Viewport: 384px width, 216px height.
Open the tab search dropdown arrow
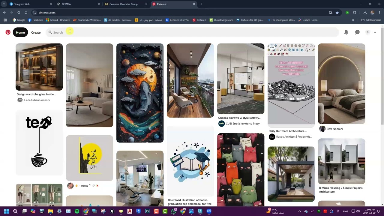(4, 4)
